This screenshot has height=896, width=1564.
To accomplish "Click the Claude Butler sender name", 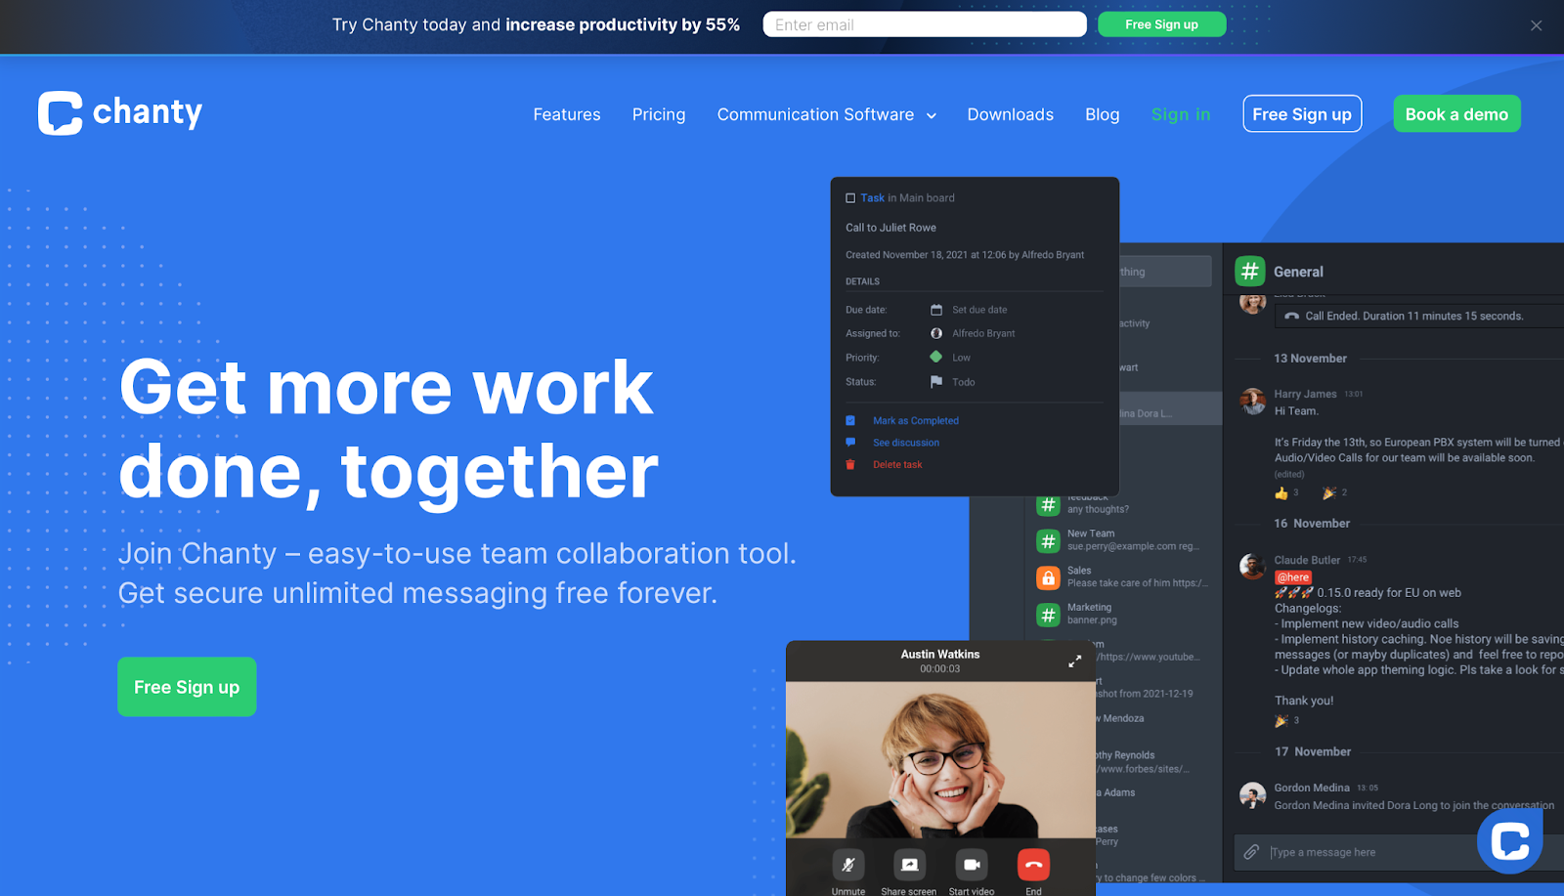I will click(x=1307, y=560).
